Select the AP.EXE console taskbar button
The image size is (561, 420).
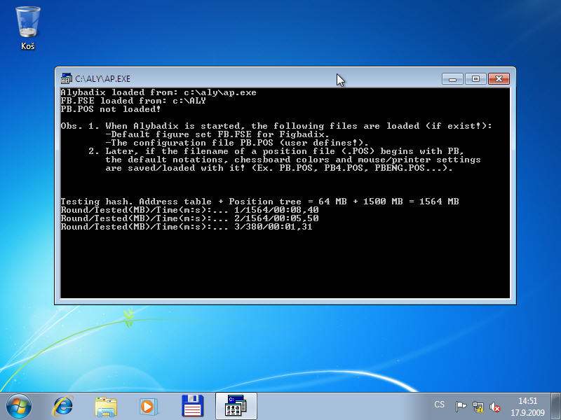(236, 406)
